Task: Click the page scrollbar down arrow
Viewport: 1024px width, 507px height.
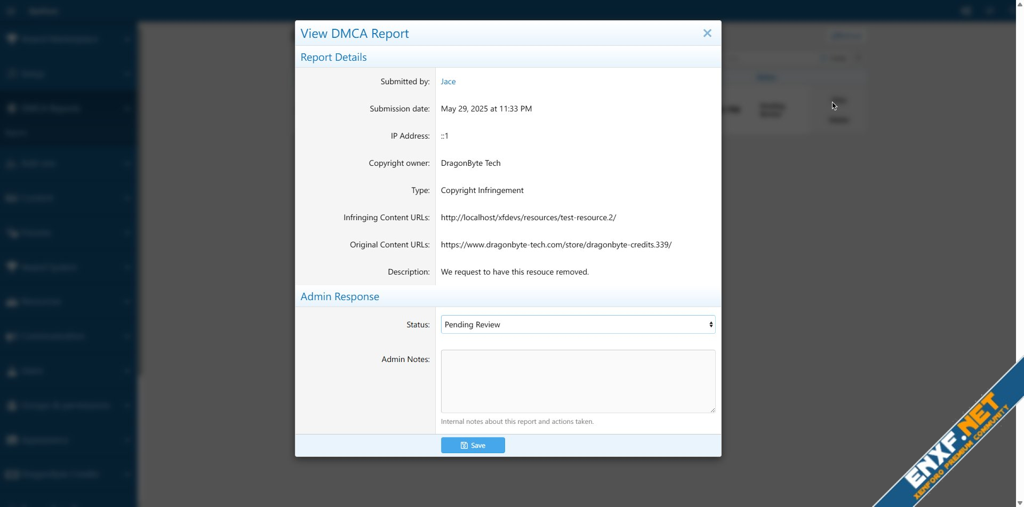Action: pos(1020,503)
